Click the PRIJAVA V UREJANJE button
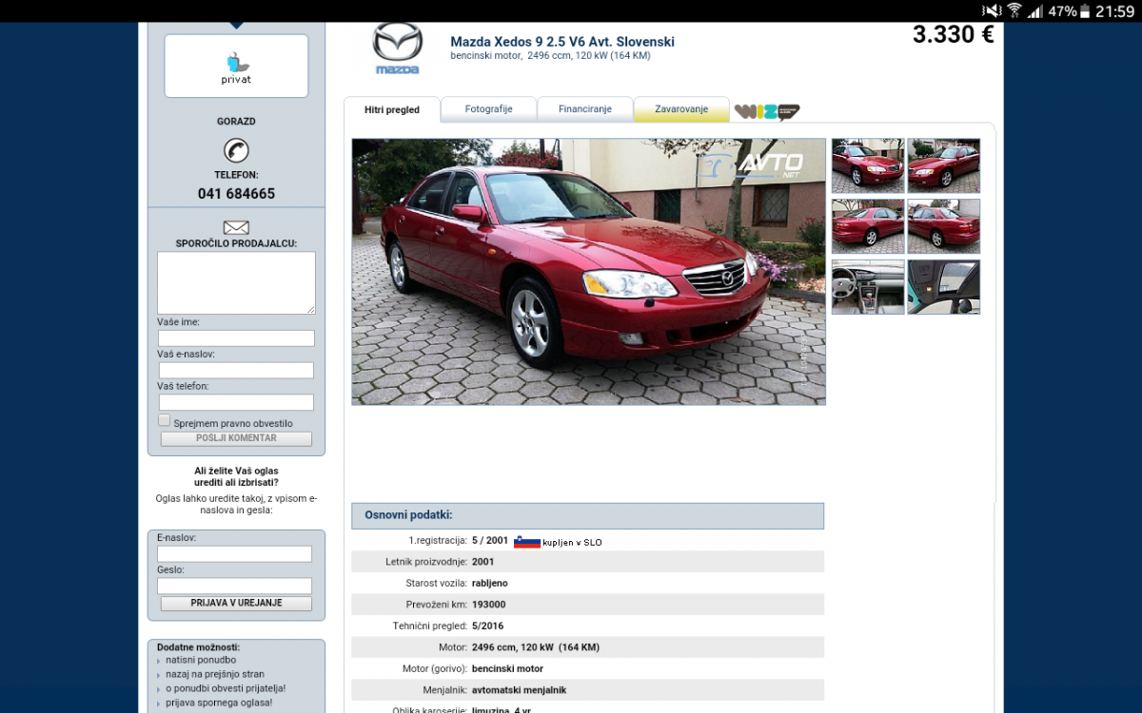 (x=236, y=604)
